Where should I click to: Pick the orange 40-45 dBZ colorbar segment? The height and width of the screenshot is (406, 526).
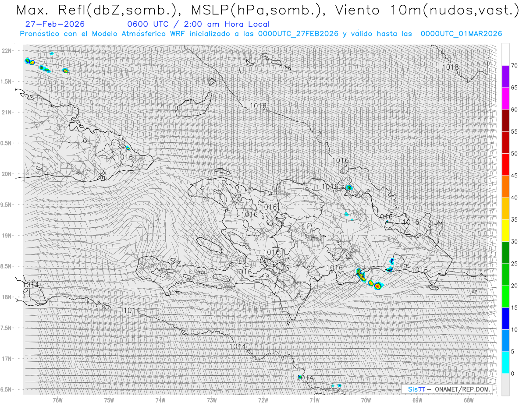point(505,187)
